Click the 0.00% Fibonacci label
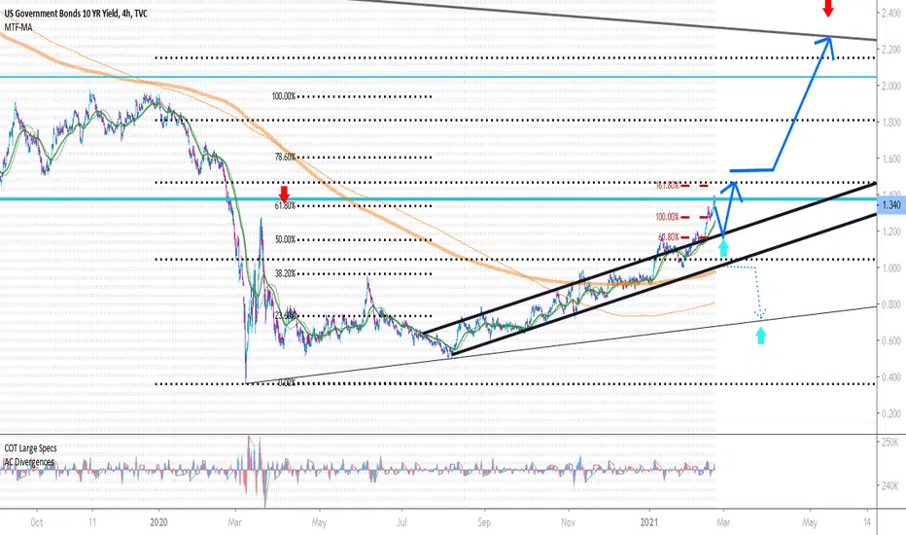 coord(287,383)
